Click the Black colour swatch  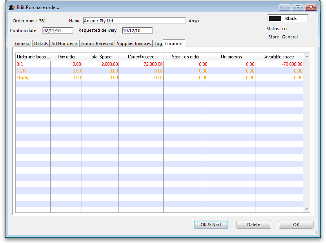[x=288, y=18]
